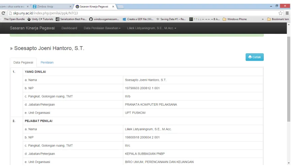
Task: Open the arrows B A bookmark
Action: (x=204, y=19)
